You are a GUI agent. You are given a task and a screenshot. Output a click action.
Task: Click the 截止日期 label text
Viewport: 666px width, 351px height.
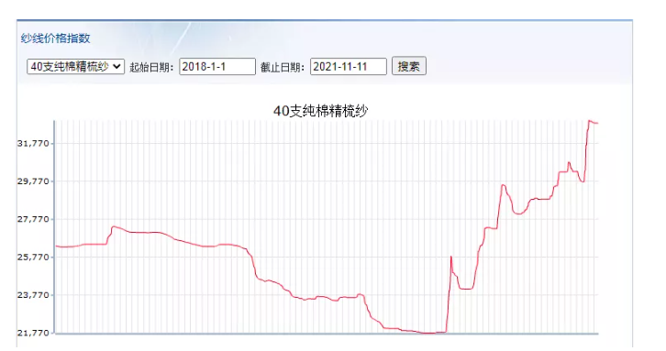283,67
